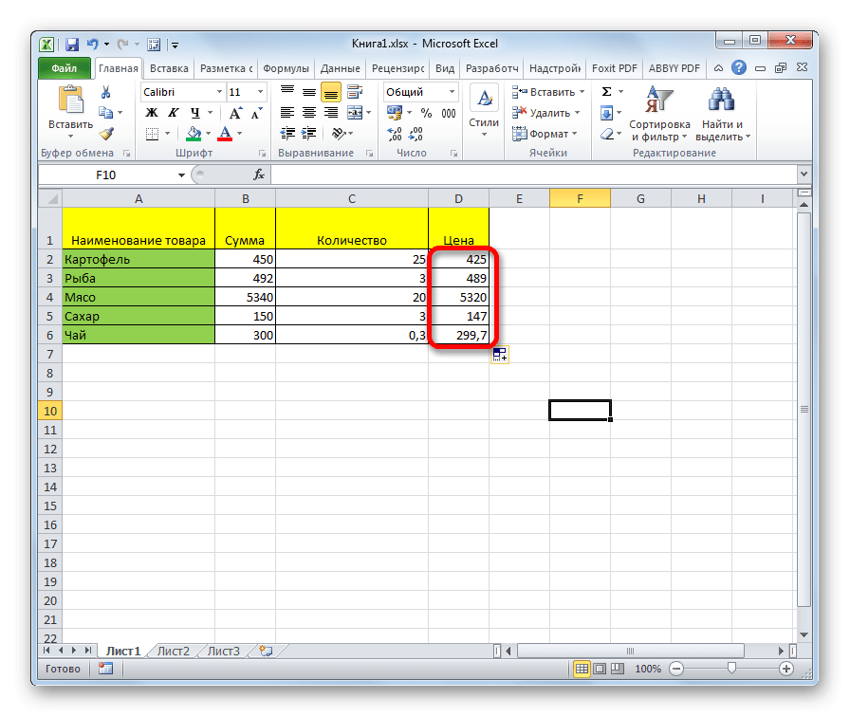Decrease font size with small A icon
The height and width of the screenshot is (717, 850).
[256, 113]
